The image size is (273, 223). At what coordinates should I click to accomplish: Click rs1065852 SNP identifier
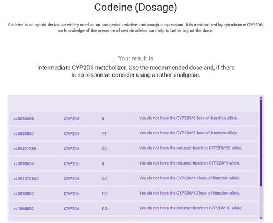point(24,209)
